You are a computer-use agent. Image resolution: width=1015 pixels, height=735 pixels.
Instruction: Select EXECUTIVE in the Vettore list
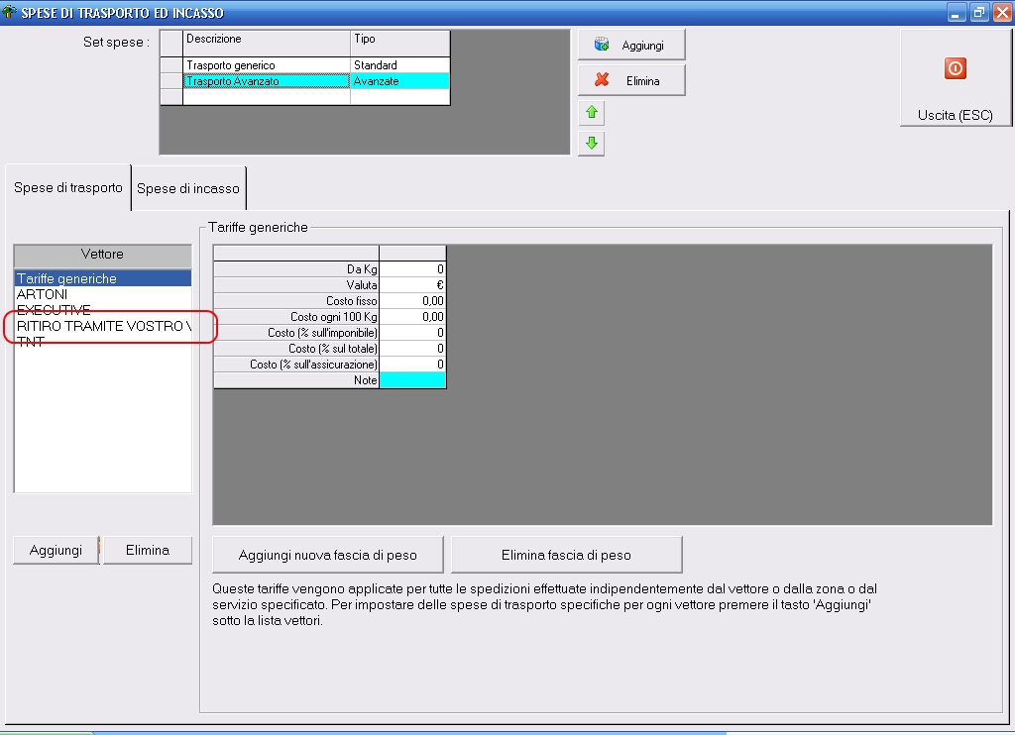pos(103,310)
